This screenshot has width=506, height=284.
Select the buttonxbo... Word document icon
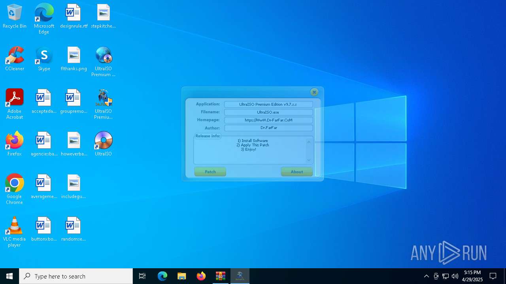coord(44,230)
